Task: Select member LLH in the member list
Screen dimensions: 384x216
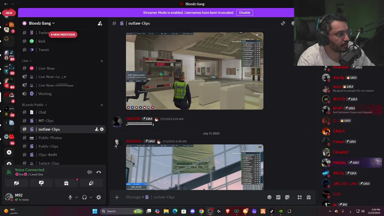Action: [351, 194]
